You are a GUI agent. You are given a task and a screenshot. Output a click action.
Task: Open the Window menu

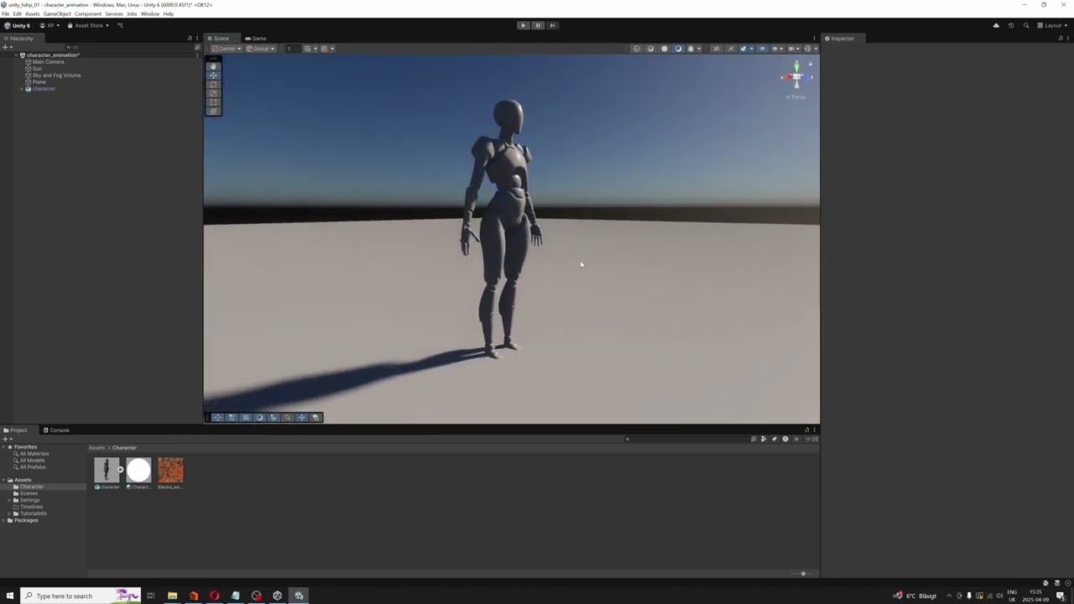click(150, 14)
